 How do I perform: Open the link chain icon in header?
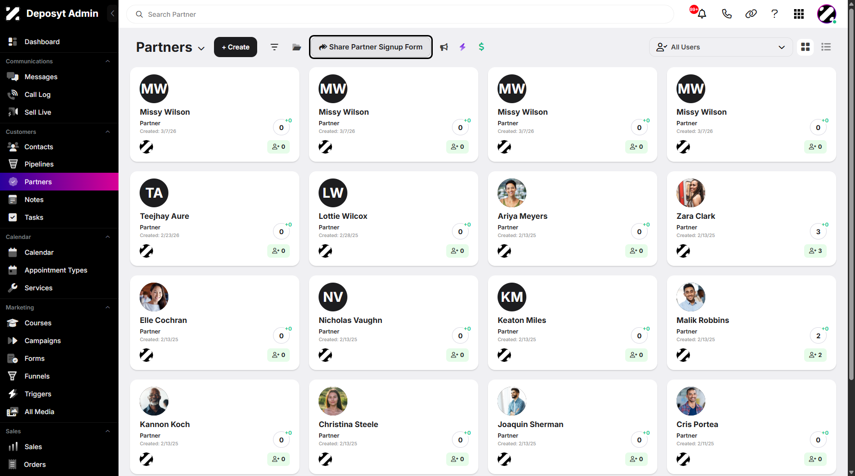tap(751, 14)
